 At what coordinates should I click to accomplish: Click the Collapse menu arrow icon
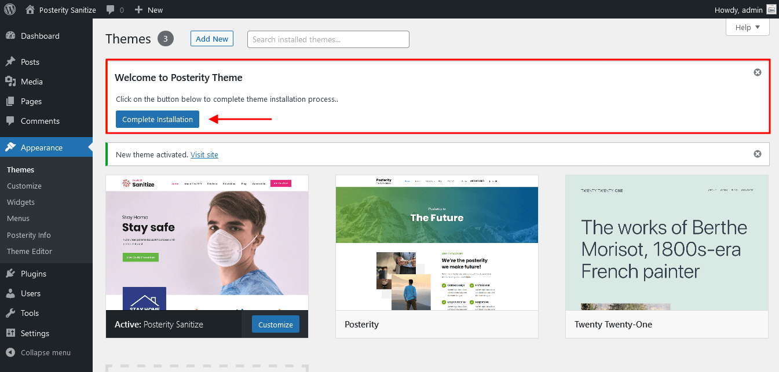[10, 352]
